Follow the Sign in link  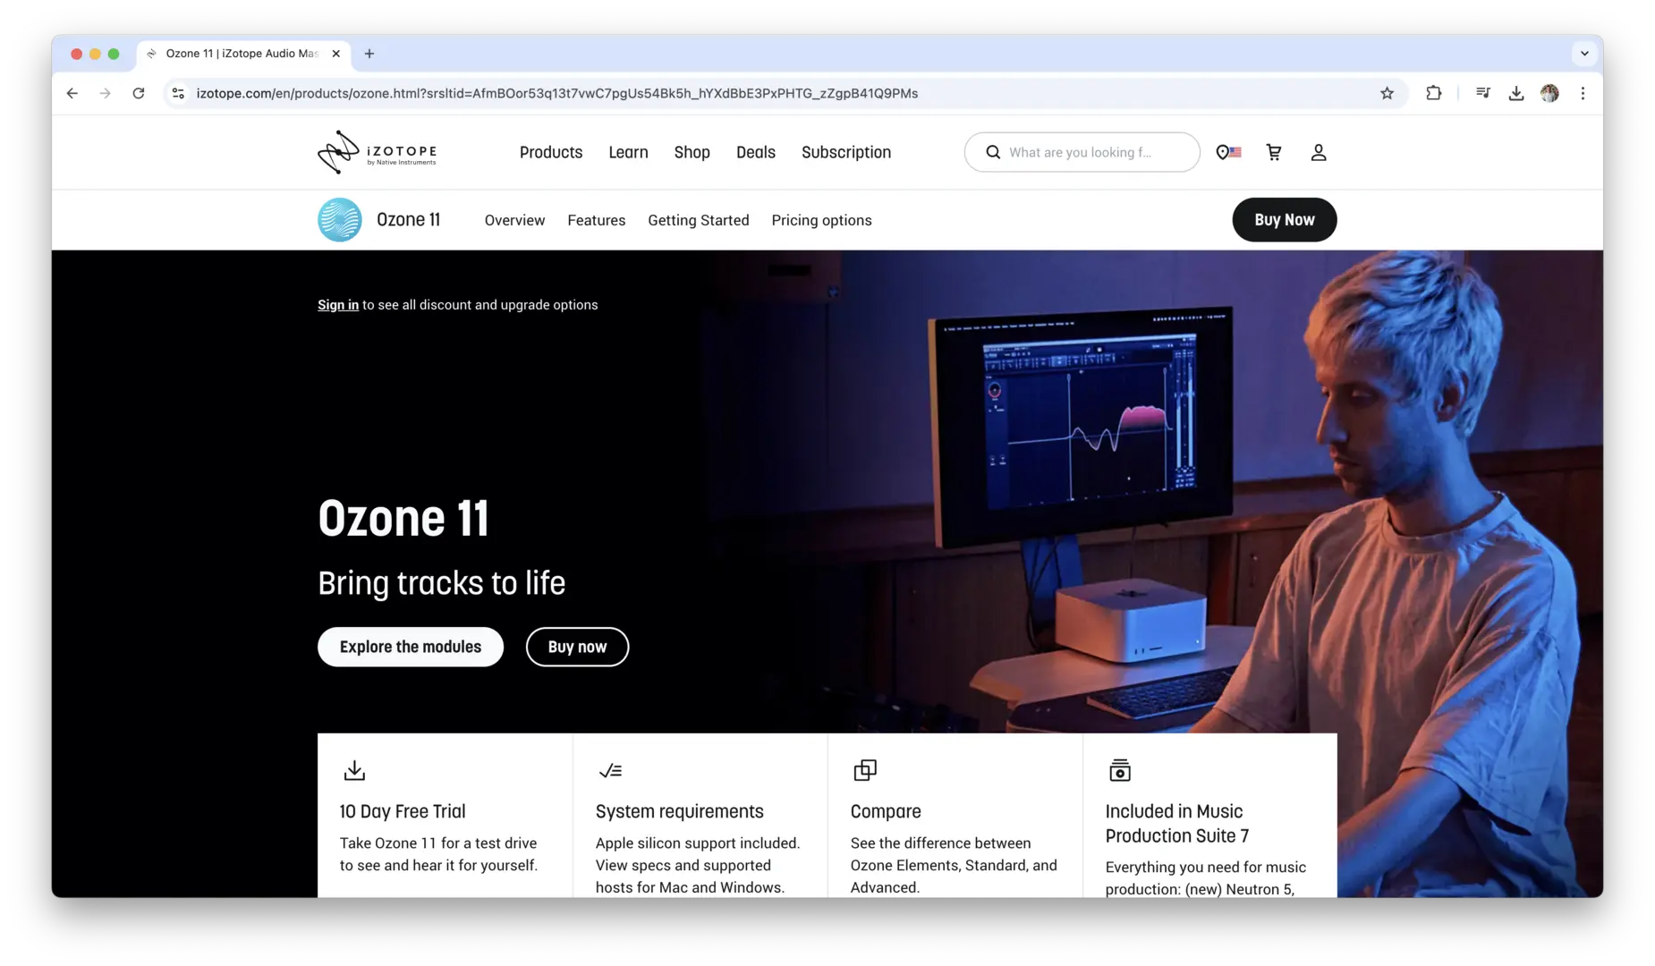point(338,305)
